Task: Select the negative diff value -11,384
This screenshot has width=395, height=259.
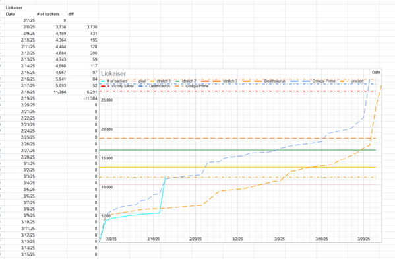Action: 90,98
